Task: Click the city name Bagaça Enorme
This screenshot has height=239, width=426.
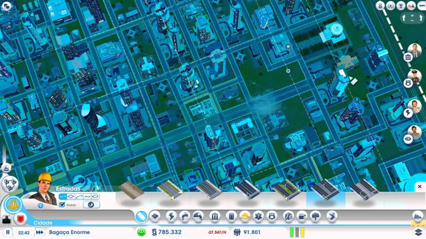Action: coord(70,232)
